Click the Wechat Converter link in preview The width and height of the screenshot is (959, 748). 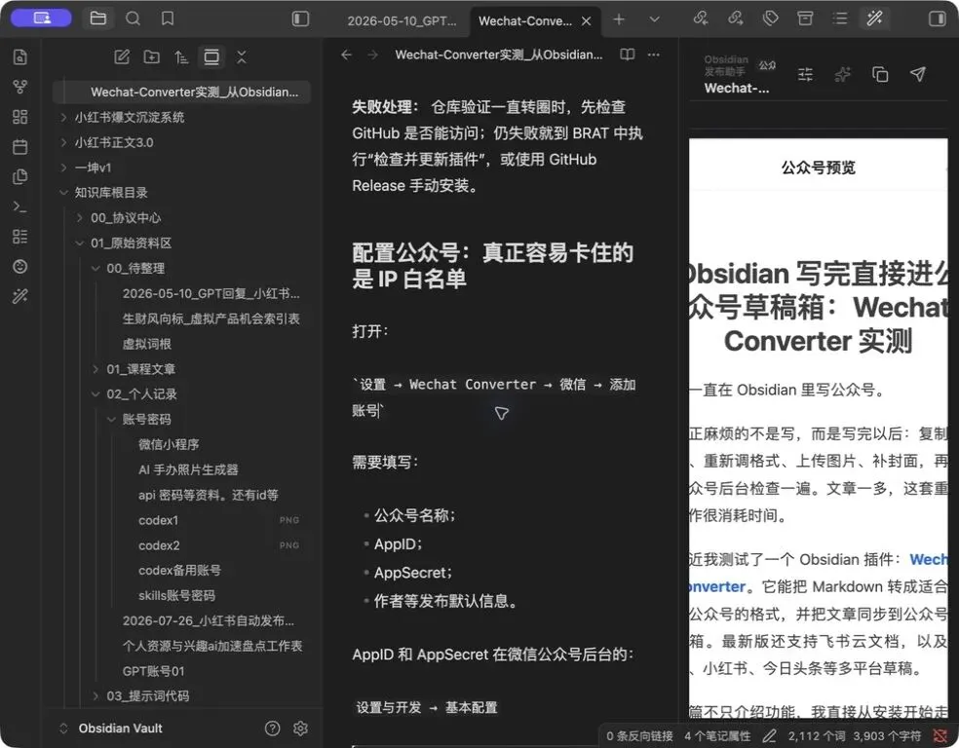819,573
